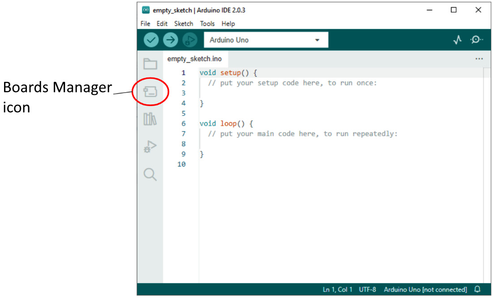Open the Sketch menu
The image size is (493, 299).
(184, 24)
